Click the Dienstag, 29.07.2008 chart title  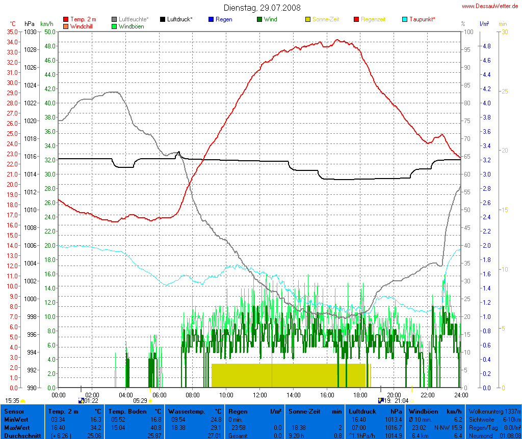(262, 8)
